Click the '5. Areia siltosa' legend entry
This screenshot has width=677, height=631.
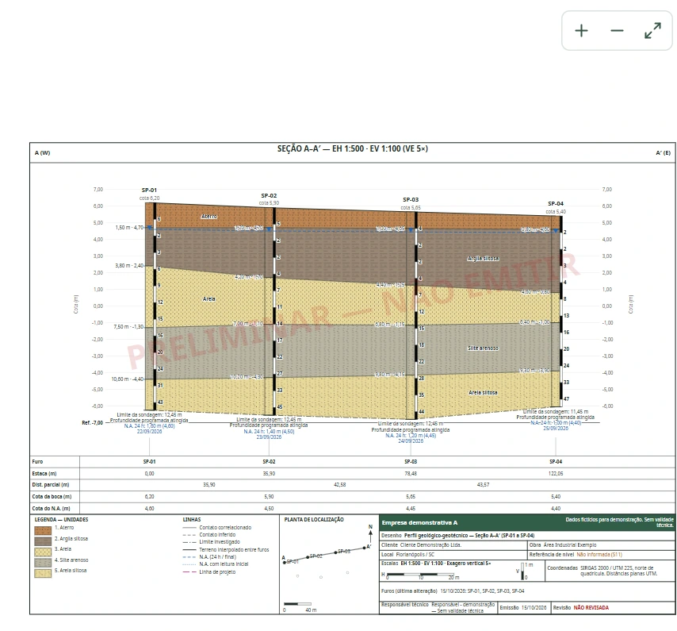pos(71,571)
